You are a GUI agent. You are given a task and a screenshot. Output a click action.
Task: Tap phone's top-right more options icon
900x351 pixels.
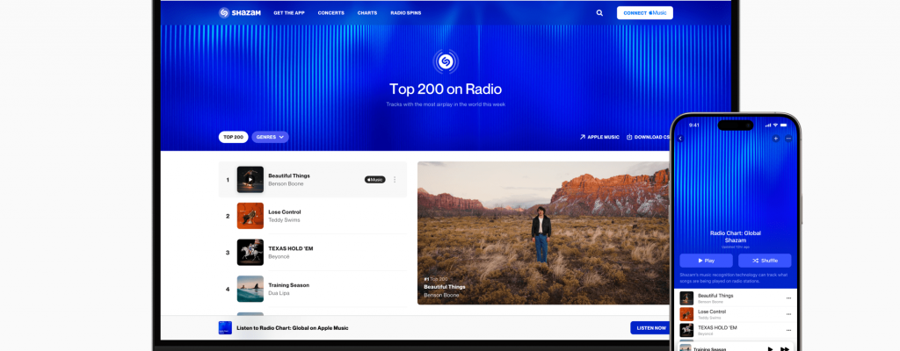(788, 139)
